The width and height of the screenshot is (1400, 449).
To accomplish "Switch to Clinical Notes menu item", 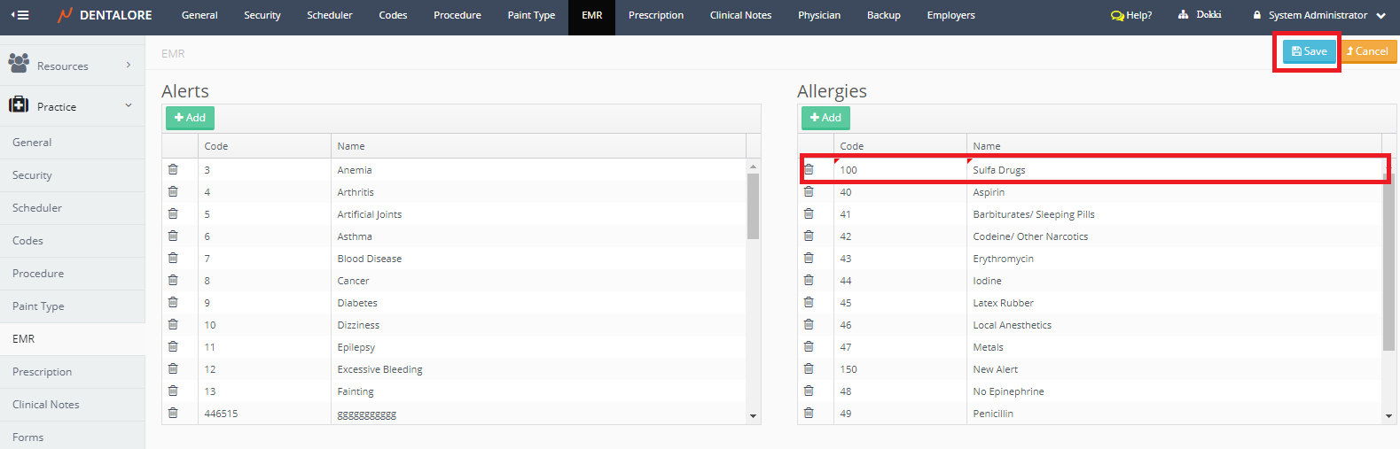I will click(740, 15).
